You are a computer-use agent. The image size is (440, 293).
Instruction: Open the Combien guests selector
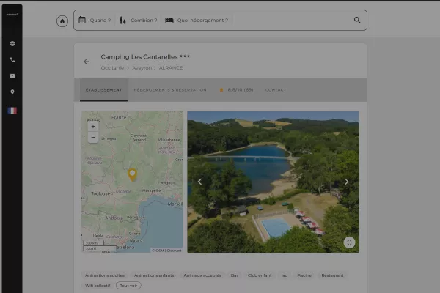pos(139,21)
